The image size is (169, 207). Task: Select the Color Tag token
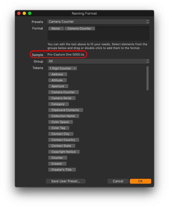pyautogui.click(x=59, y=128)
